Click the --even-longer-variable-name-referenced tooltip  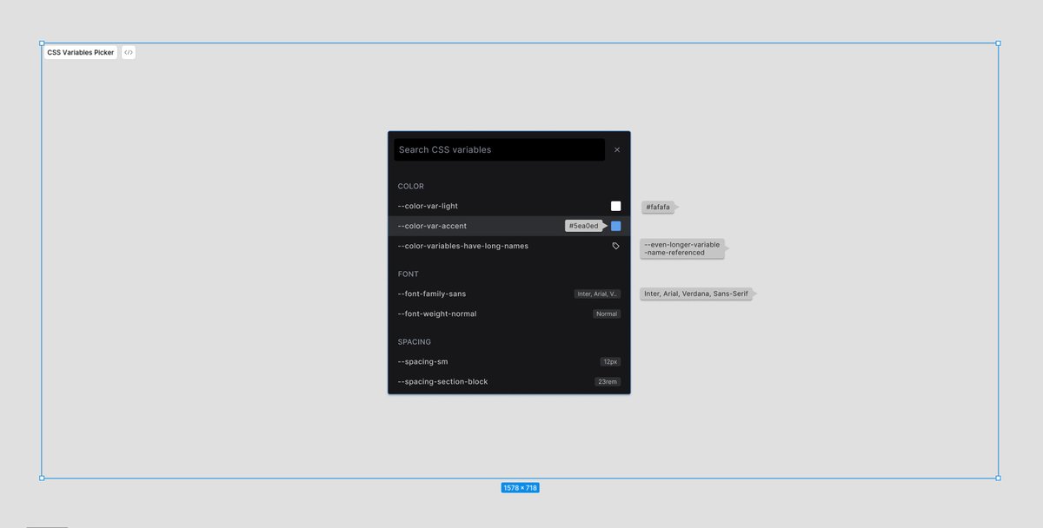(x=683, y=248)
